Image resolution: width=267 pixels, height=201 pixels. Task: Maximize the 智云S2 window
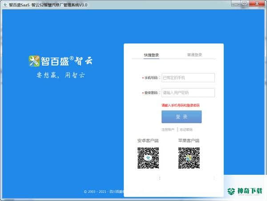click(244, 4)
